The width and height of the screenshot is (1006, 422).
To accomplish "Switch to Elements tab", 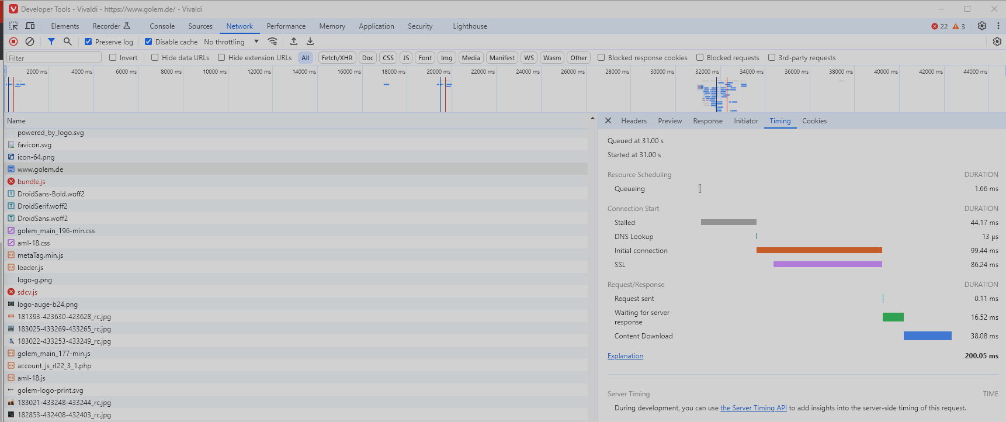I will tap(65, 26).
